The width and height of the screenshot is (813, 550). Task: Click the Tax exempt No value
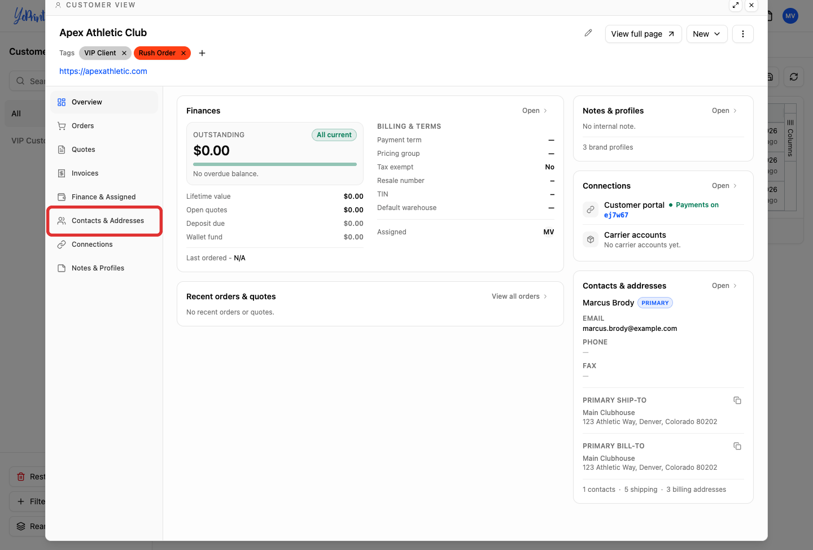[x=550, y=167]
